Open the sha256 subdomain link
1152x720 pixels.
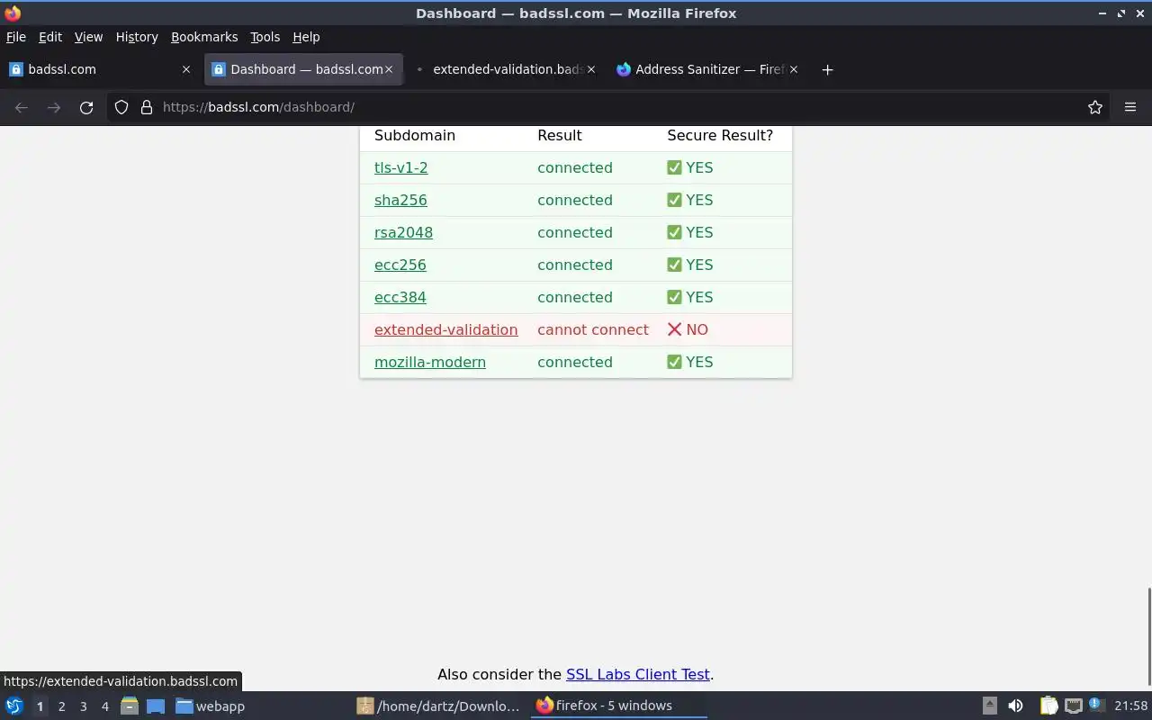[x=400, y=200]
